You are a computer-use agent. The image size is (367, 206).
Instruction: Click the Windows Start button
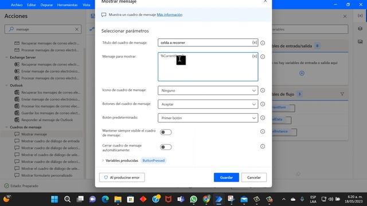[54, 199]
